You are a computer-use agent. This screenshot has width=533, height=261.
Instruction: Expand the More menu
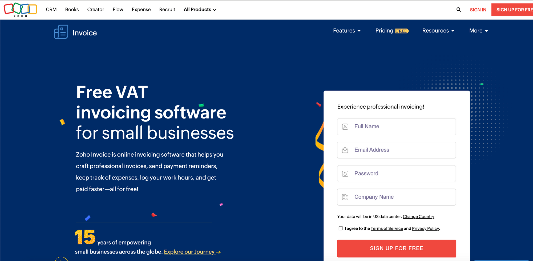(x=478, y=31)
